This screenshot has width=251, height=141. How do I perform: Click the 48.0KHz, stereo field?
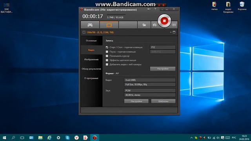point(150,95)
